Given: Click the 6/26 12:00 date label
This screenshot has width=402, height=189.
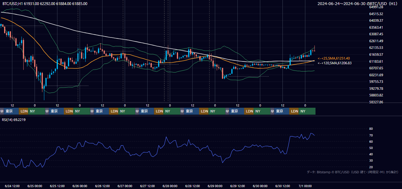Looking at the screenshot, I should 102,186.
